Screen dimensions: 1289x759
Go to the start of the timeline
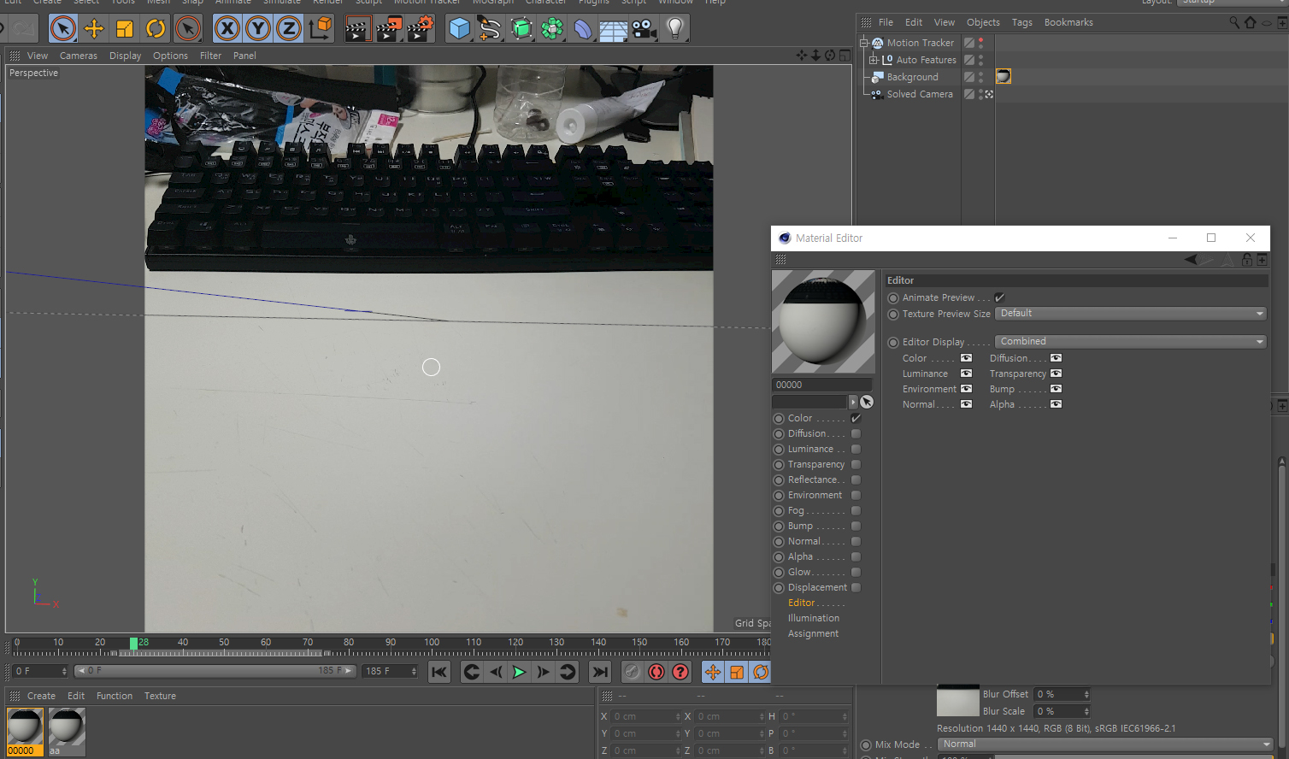439,672
